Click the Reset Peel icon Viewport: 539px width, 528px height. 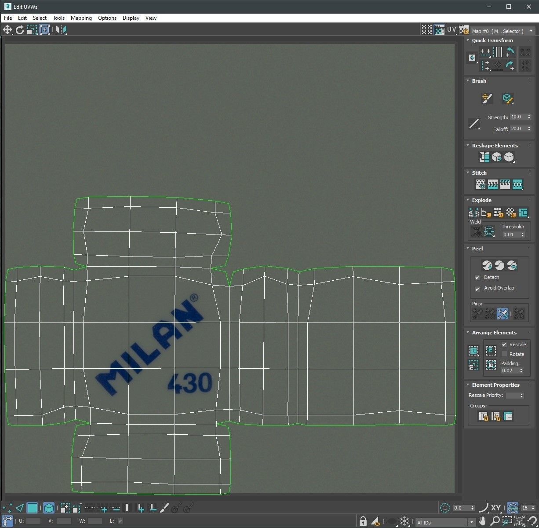point(512,265)
